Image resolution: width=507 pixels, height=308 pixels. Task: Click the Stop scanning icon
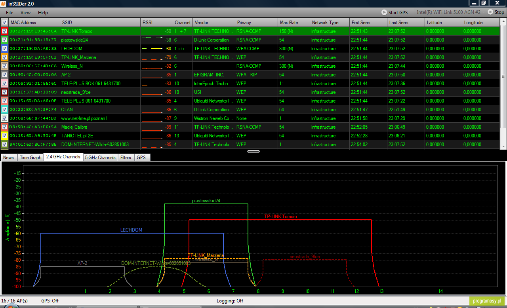click(490, 12)
